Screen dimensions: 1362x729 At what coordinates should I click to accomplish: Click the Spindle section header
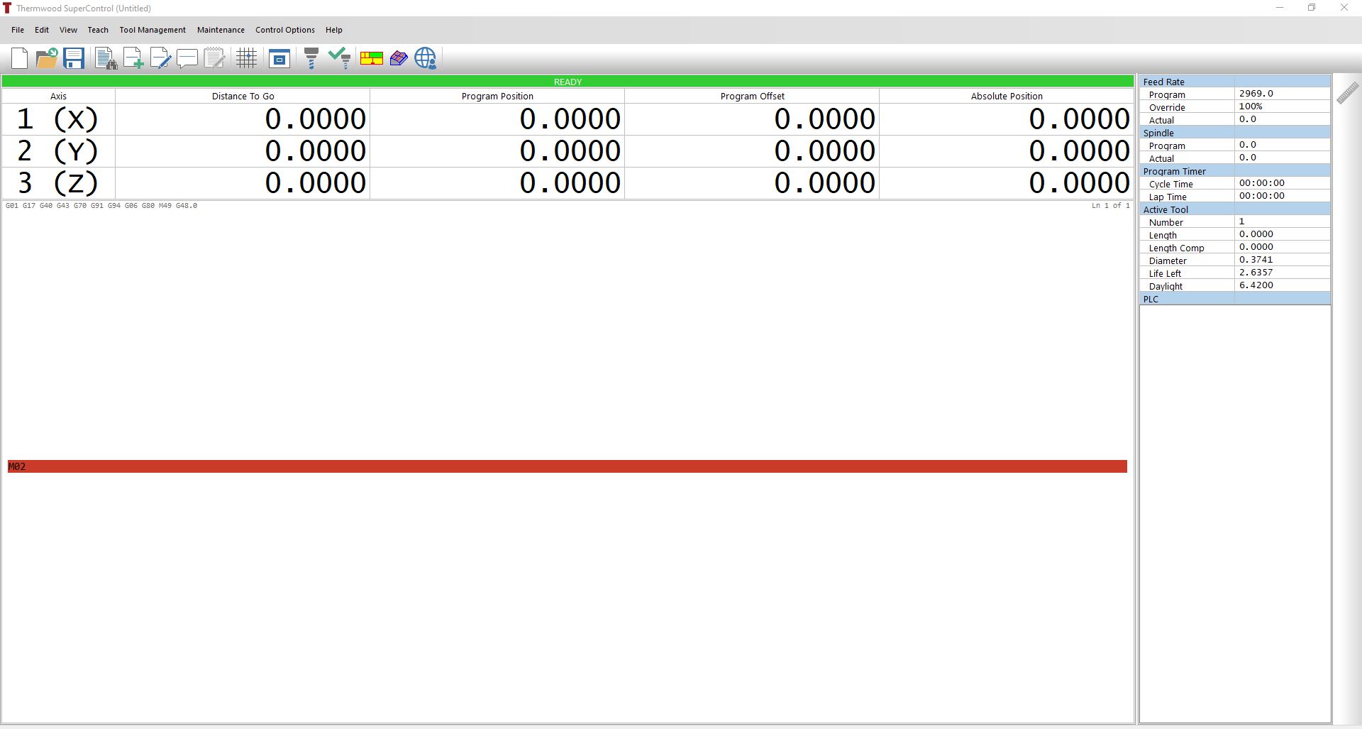1235,133
